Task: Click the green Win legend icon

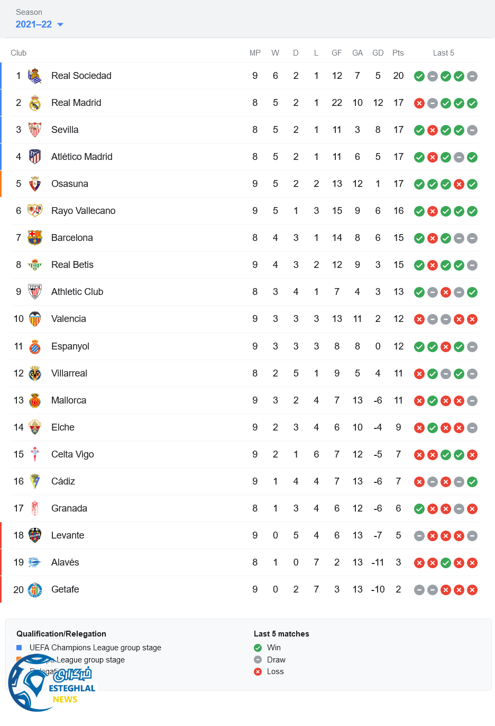Action: (258, 648)
